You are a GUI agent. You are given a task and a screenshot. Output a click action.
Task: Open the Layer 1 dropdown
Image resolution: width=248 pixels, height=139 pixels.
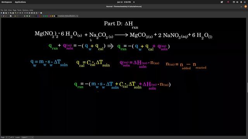coord(27,137)
